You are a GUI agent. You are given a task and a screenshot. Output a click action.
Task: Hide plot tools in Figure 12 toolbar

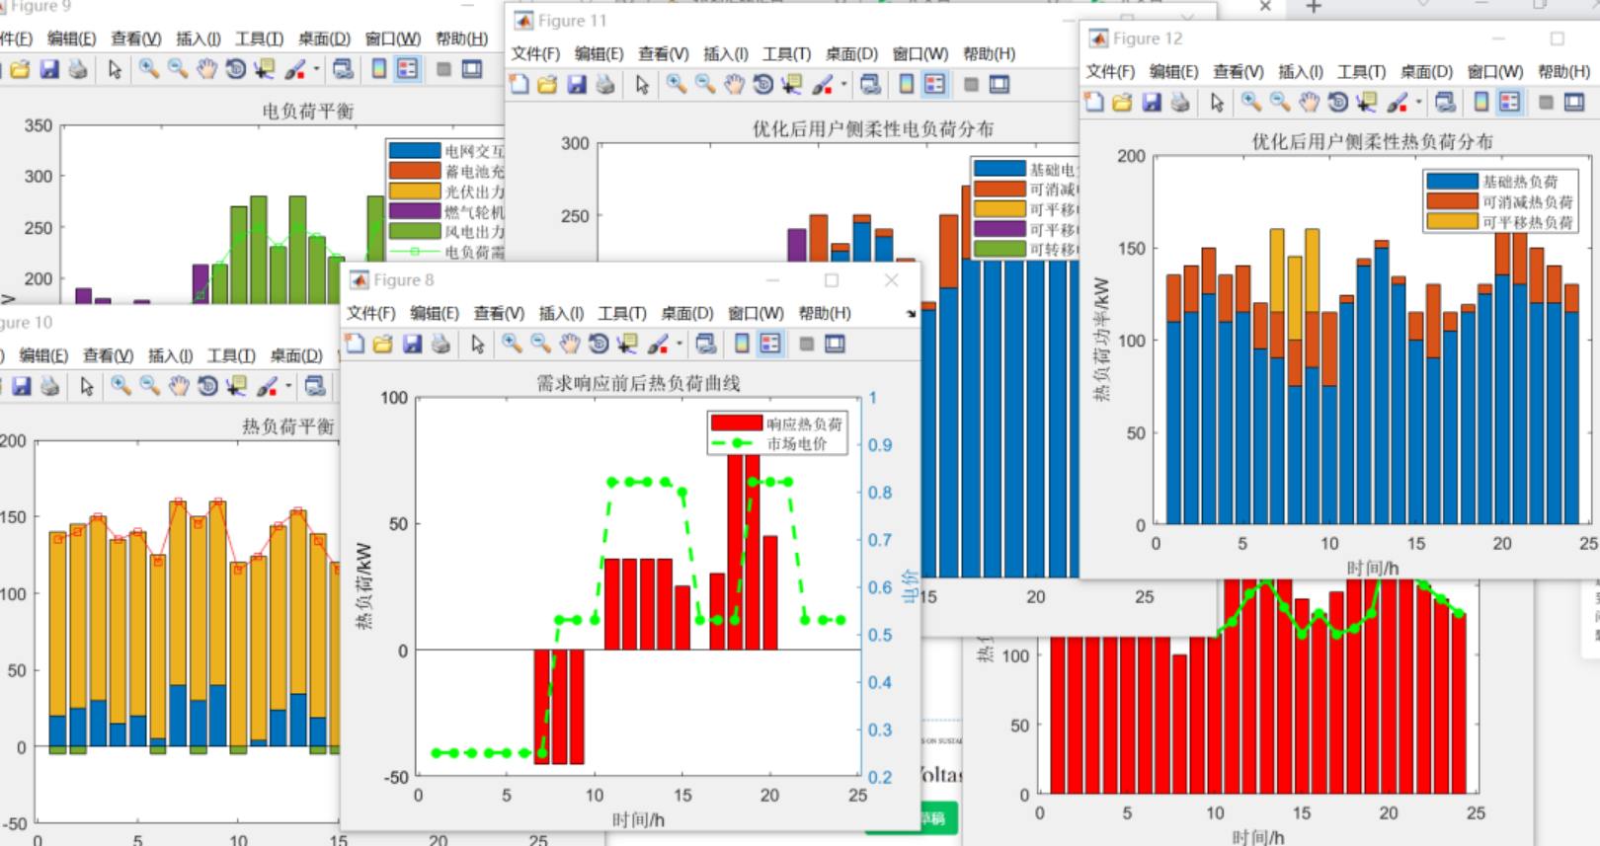[1546, 102]
